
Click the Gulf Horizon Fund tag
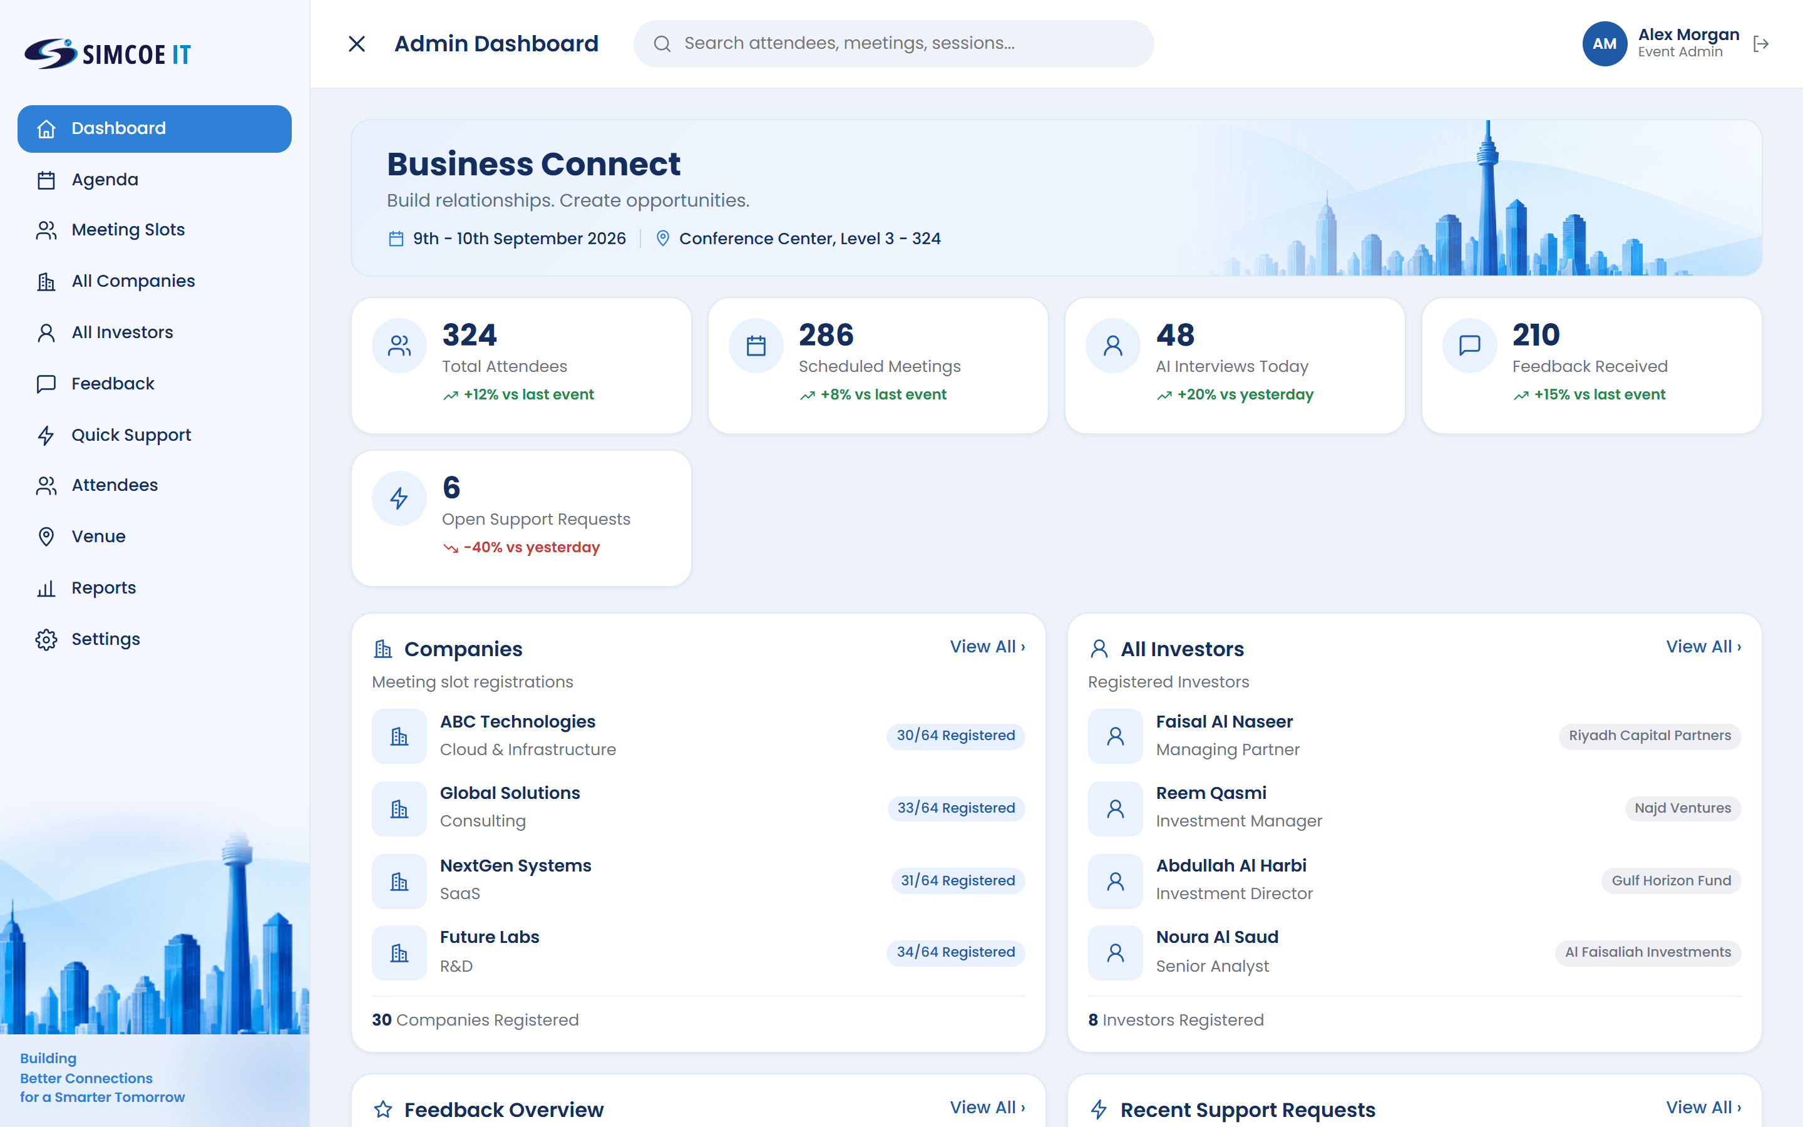(x=1671, y=881)
